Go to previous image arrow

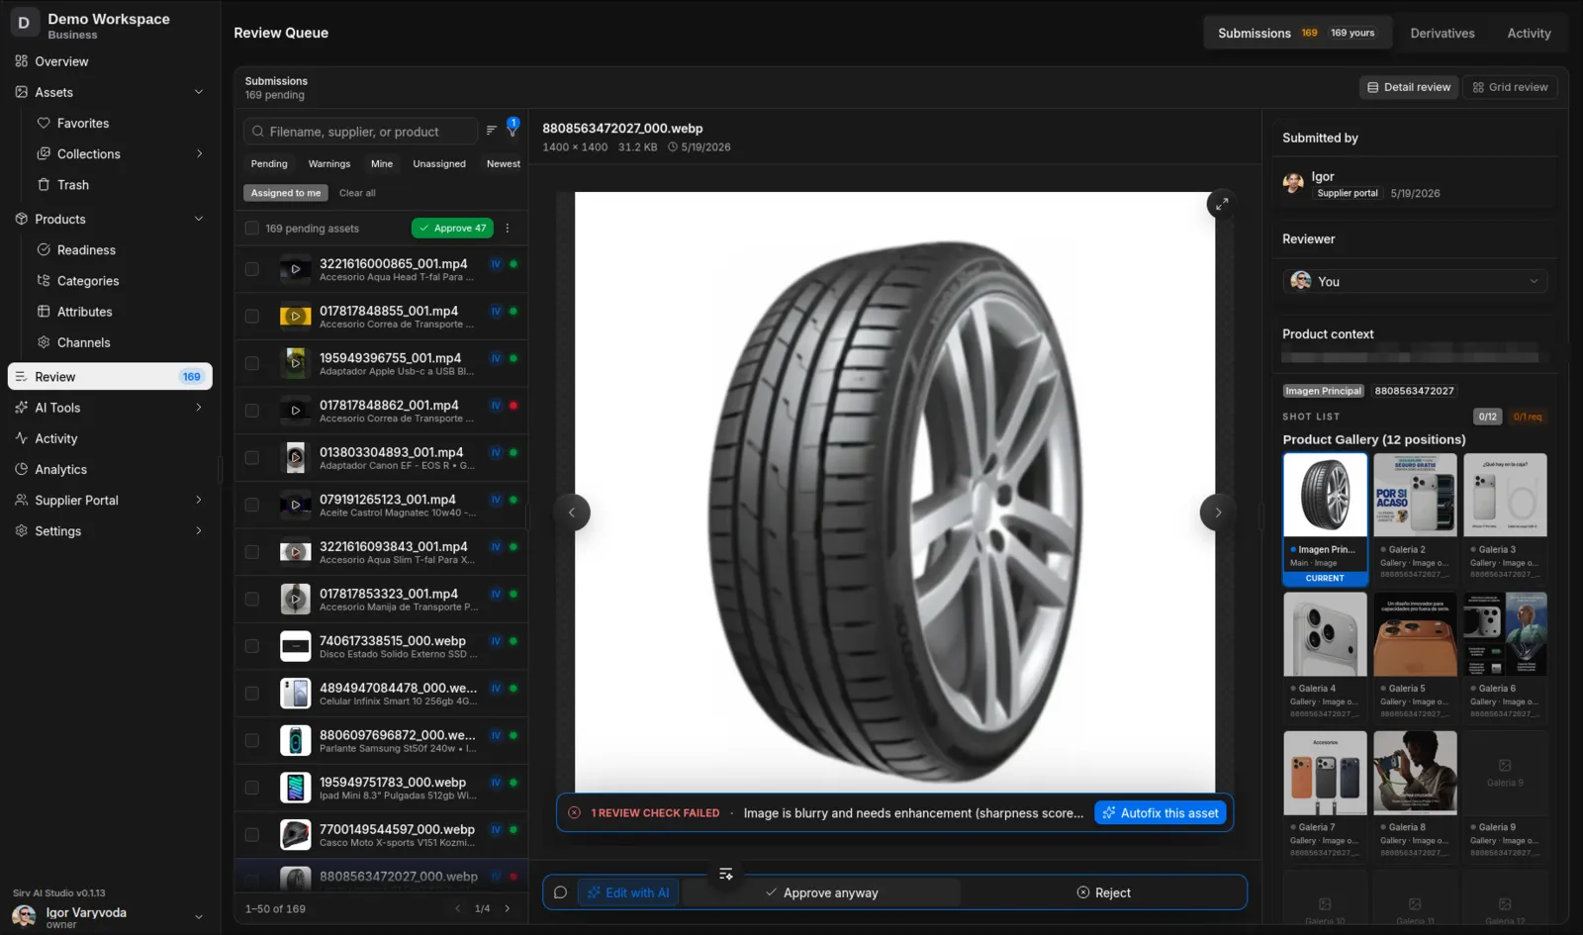[x=572, y=513]
